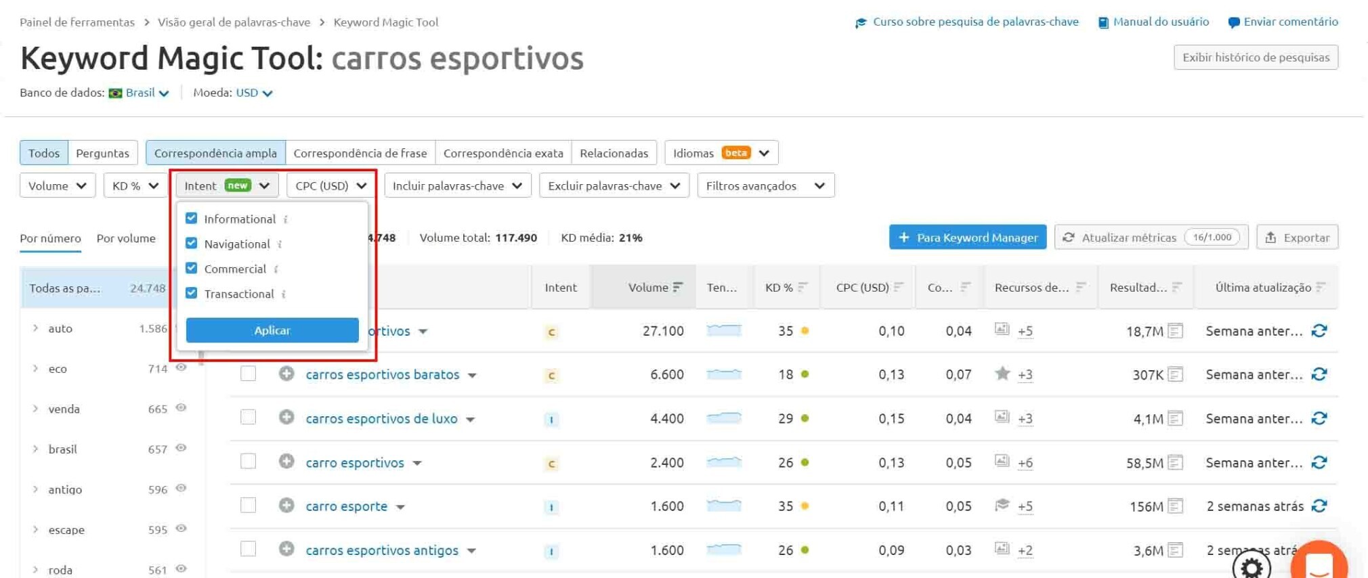The height and width of the screenshot is (578, 1368).
Task: Open Incluir palavras-chave dropdown
Action: point(458,185)
